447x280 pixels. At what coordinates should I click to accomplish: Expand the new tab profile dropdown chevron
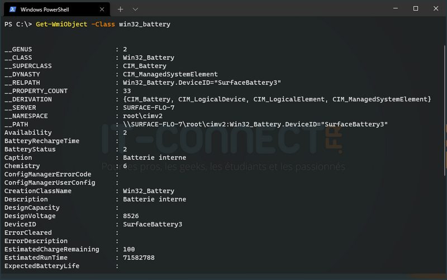coord(135,9)
